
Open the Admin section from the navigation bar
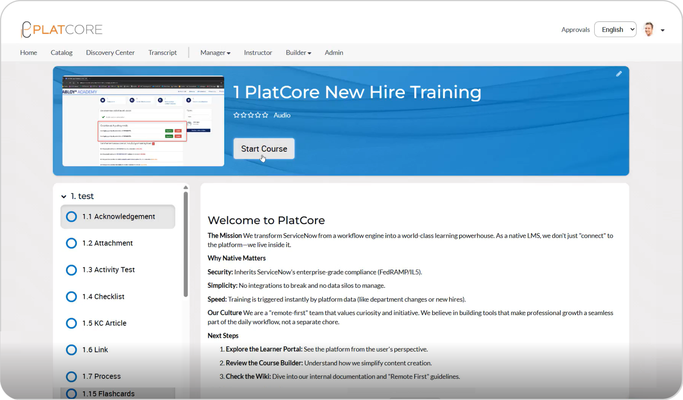334,53
